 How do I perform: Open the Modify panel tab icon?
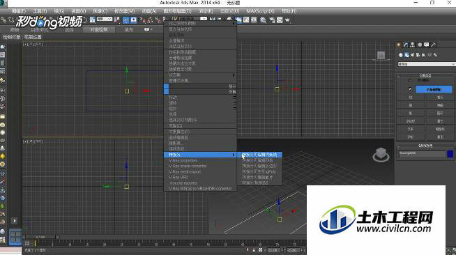click(x=405, y=45)
